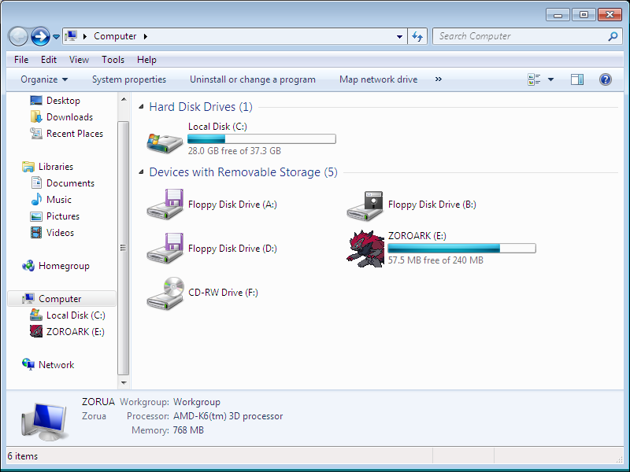
Task: Open the File menu
Action: point(21,60)
